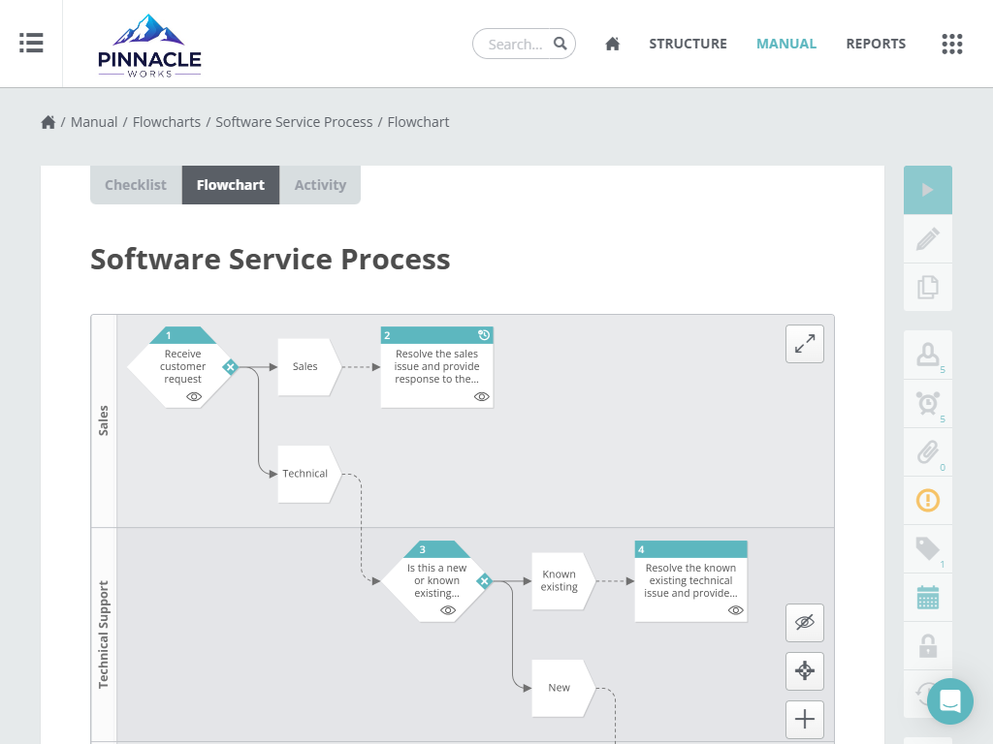Click the Pinnacle Works logo
The width and height of the screenshot is (993, 744).
click(x=149, y=46)
